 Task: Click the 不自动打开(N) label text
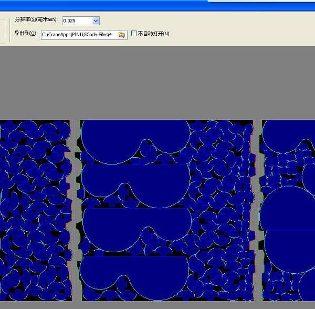(x=153, y=34)
